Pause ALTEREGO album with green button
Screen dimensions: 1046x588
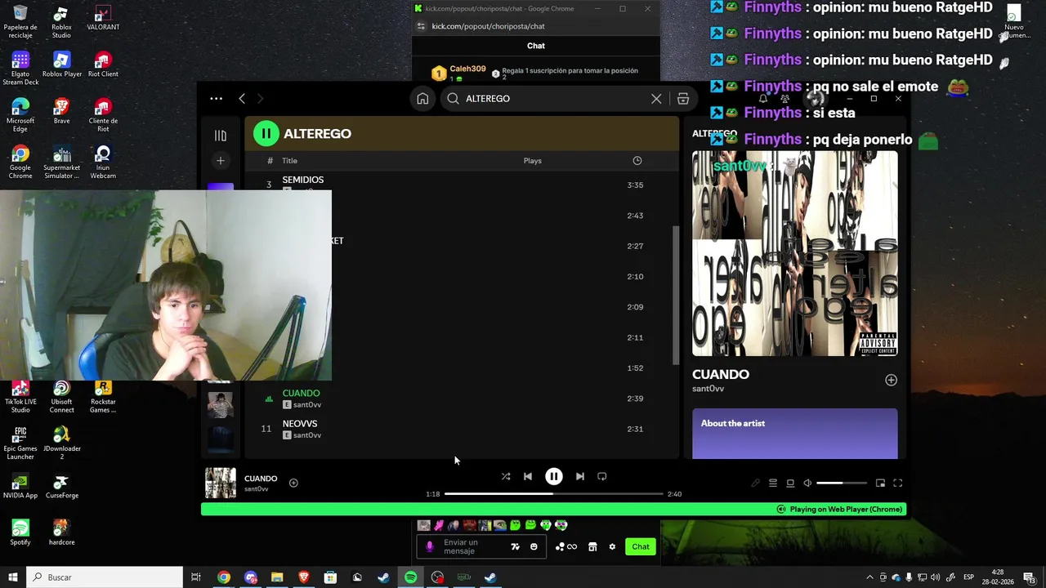[266, 133]
